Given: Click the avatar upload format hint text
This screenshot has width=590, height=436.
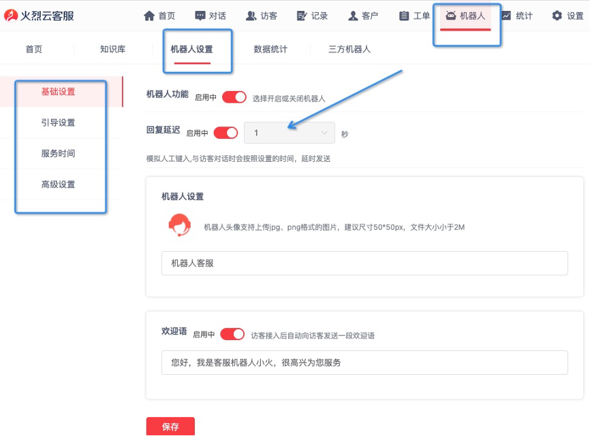Looking at the screenshot, I should (x=334, y=227).
